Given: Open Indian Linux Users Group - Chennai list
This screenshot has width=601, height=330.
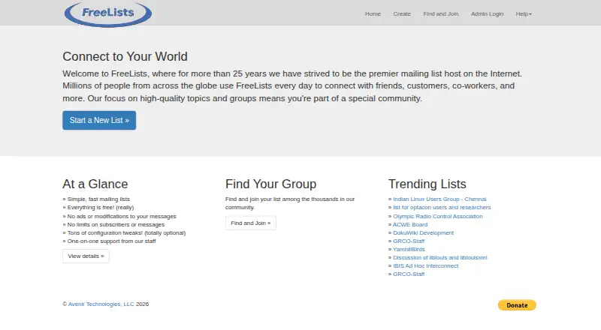Looking at the screenshot, I should point(439,199).
